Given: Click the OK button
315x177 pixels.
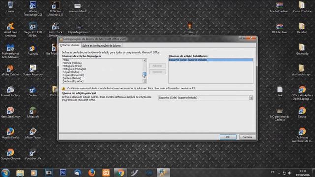Looking at the screenshot, I should [x=228, y=137].
